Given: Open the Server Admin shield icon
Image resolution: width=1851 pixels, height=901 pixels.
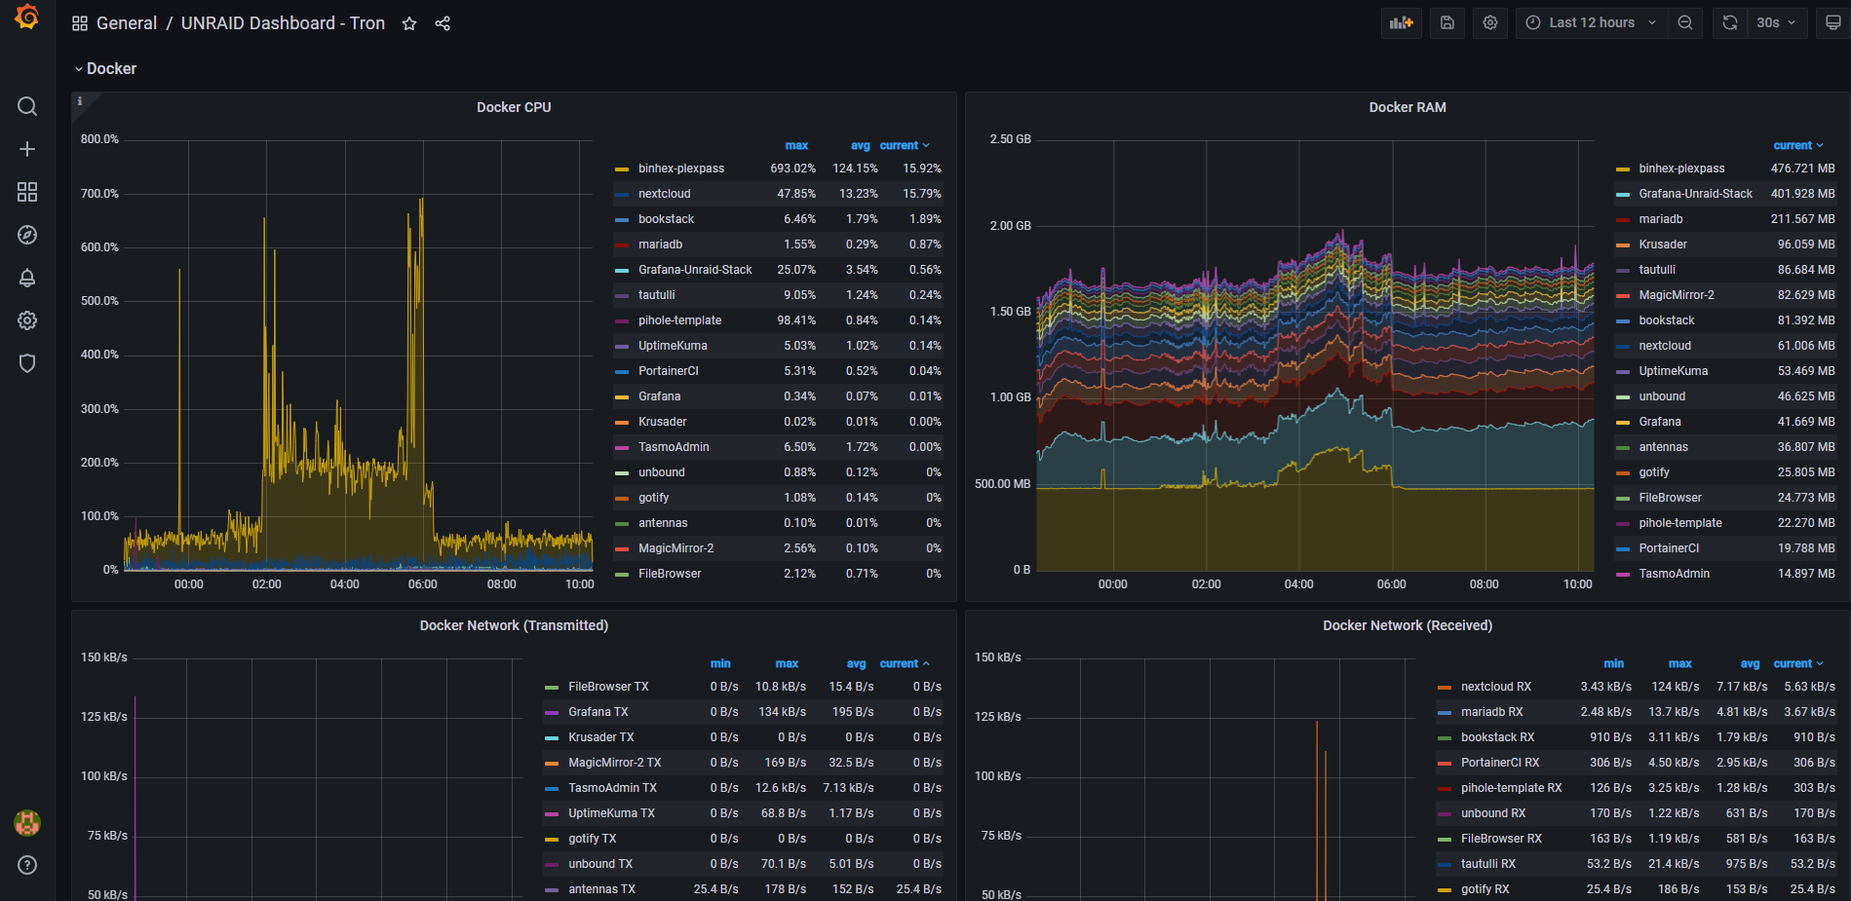Looking at the screenshot, I should coord(27,363).
